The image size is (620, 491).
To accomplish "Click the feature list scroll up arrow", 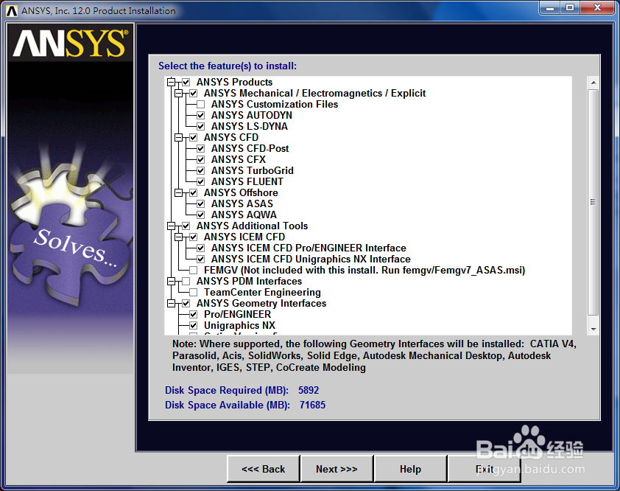I will (x=593, y=83).
